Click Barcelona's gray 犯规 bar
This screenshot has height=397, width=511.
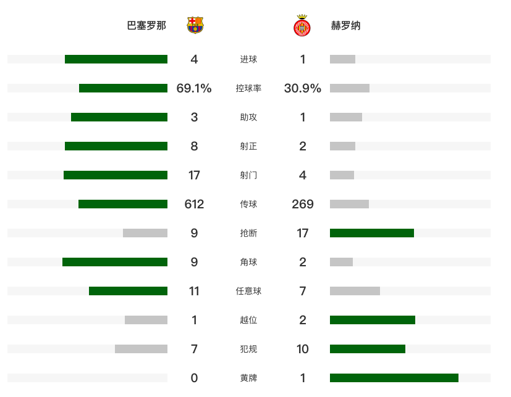click(x=141, y=349)
